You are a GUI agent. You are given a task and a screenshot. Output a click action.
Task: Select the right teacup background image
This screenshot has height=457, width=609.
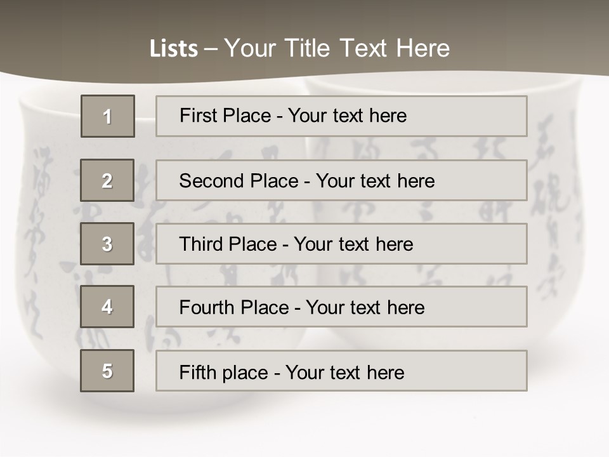pyautogui.click(x=558, y=254)
